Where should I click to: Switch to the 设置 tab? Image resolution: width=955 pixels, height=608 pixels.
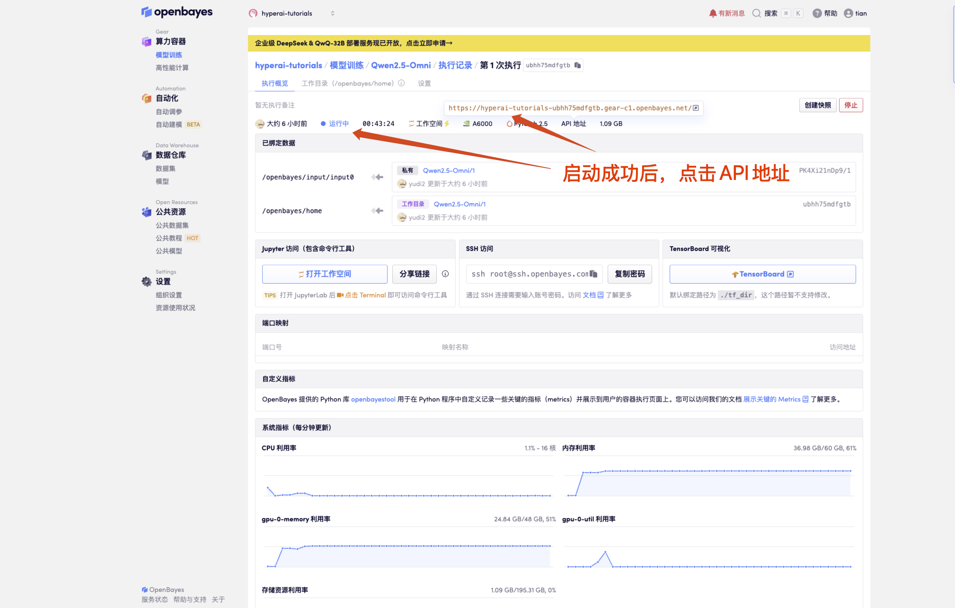pyautogui.click(x=424, y=83)
